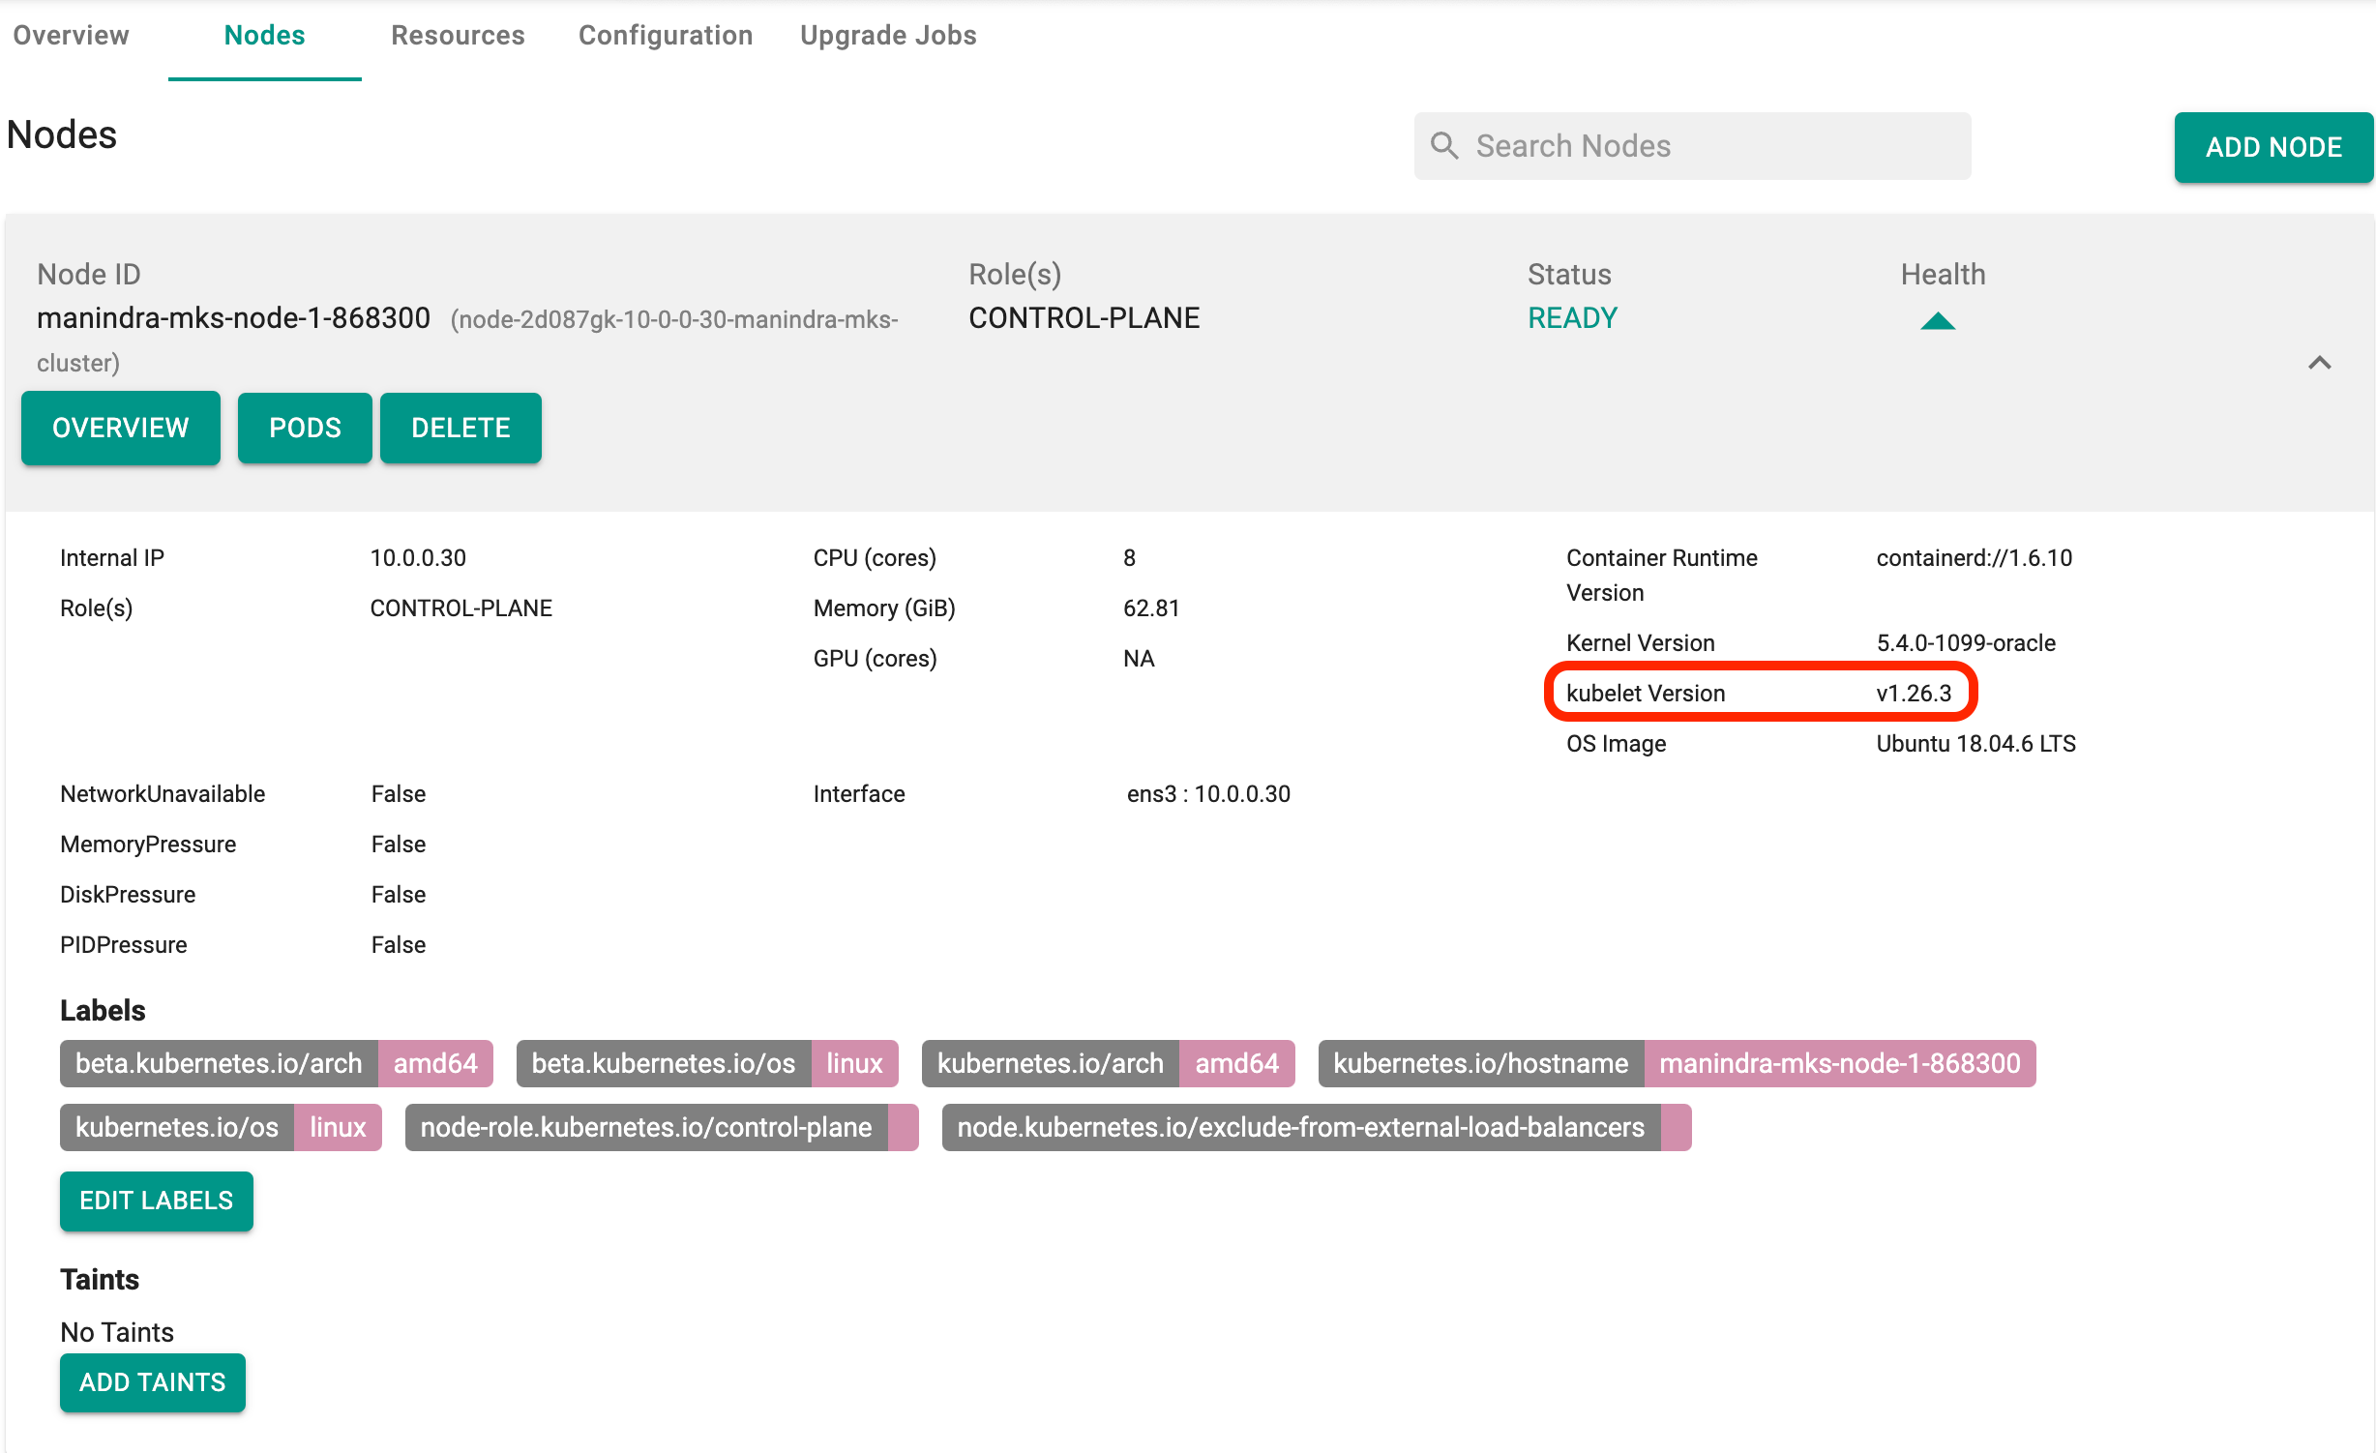The width and height of the screenshot is (2376, 1453).
Task: Click the PIDPressure False value
Action: tap(398, 945)
